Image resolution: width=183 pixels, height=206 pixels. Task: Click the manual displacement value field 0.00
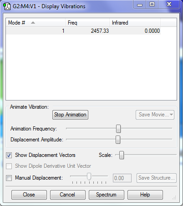(x=122, y=178)
